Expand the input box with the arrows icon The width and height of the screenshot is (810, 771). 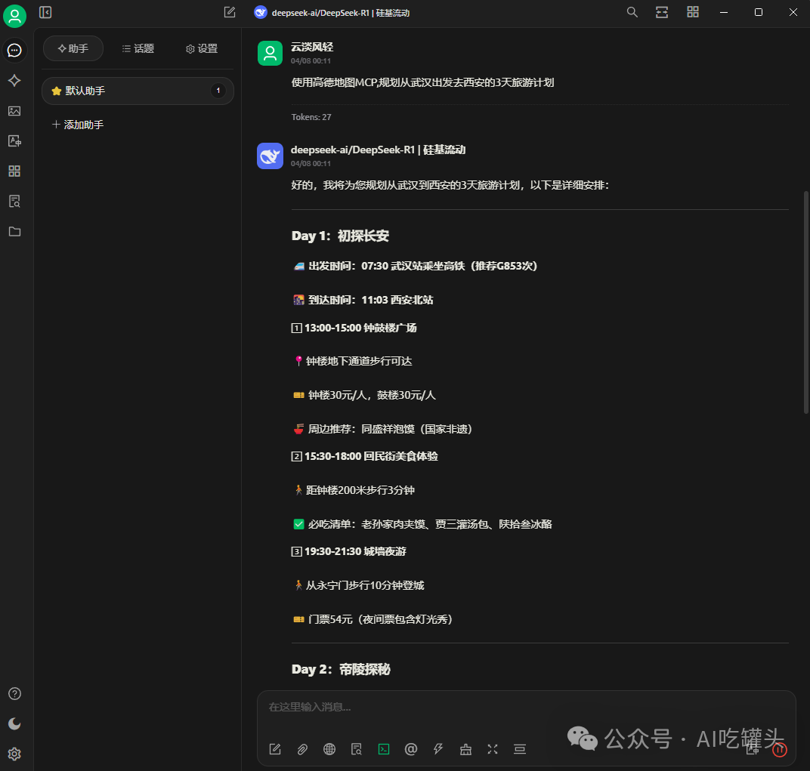[493, 749]
